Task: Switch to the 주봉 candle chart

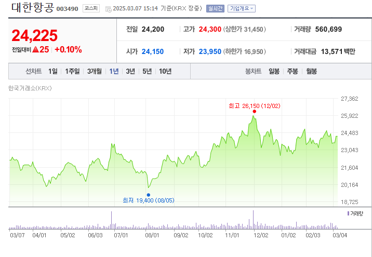Action: pos(293,71)
